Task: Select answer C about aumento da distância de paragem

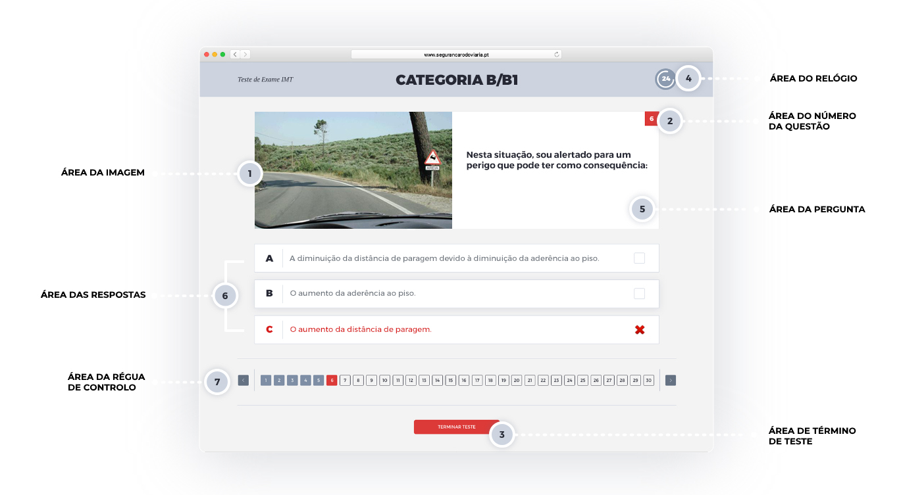Action: pos(456,329)
